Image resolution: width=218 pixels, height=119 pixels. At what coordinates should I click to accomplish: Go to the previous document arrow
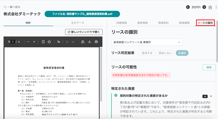point(188,7)
